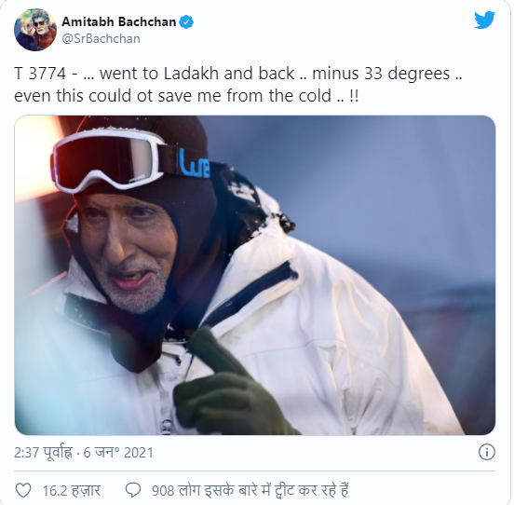Click the 16.2 हज़ार like count
Screen dimensions: 514x505
click(72, 491)
